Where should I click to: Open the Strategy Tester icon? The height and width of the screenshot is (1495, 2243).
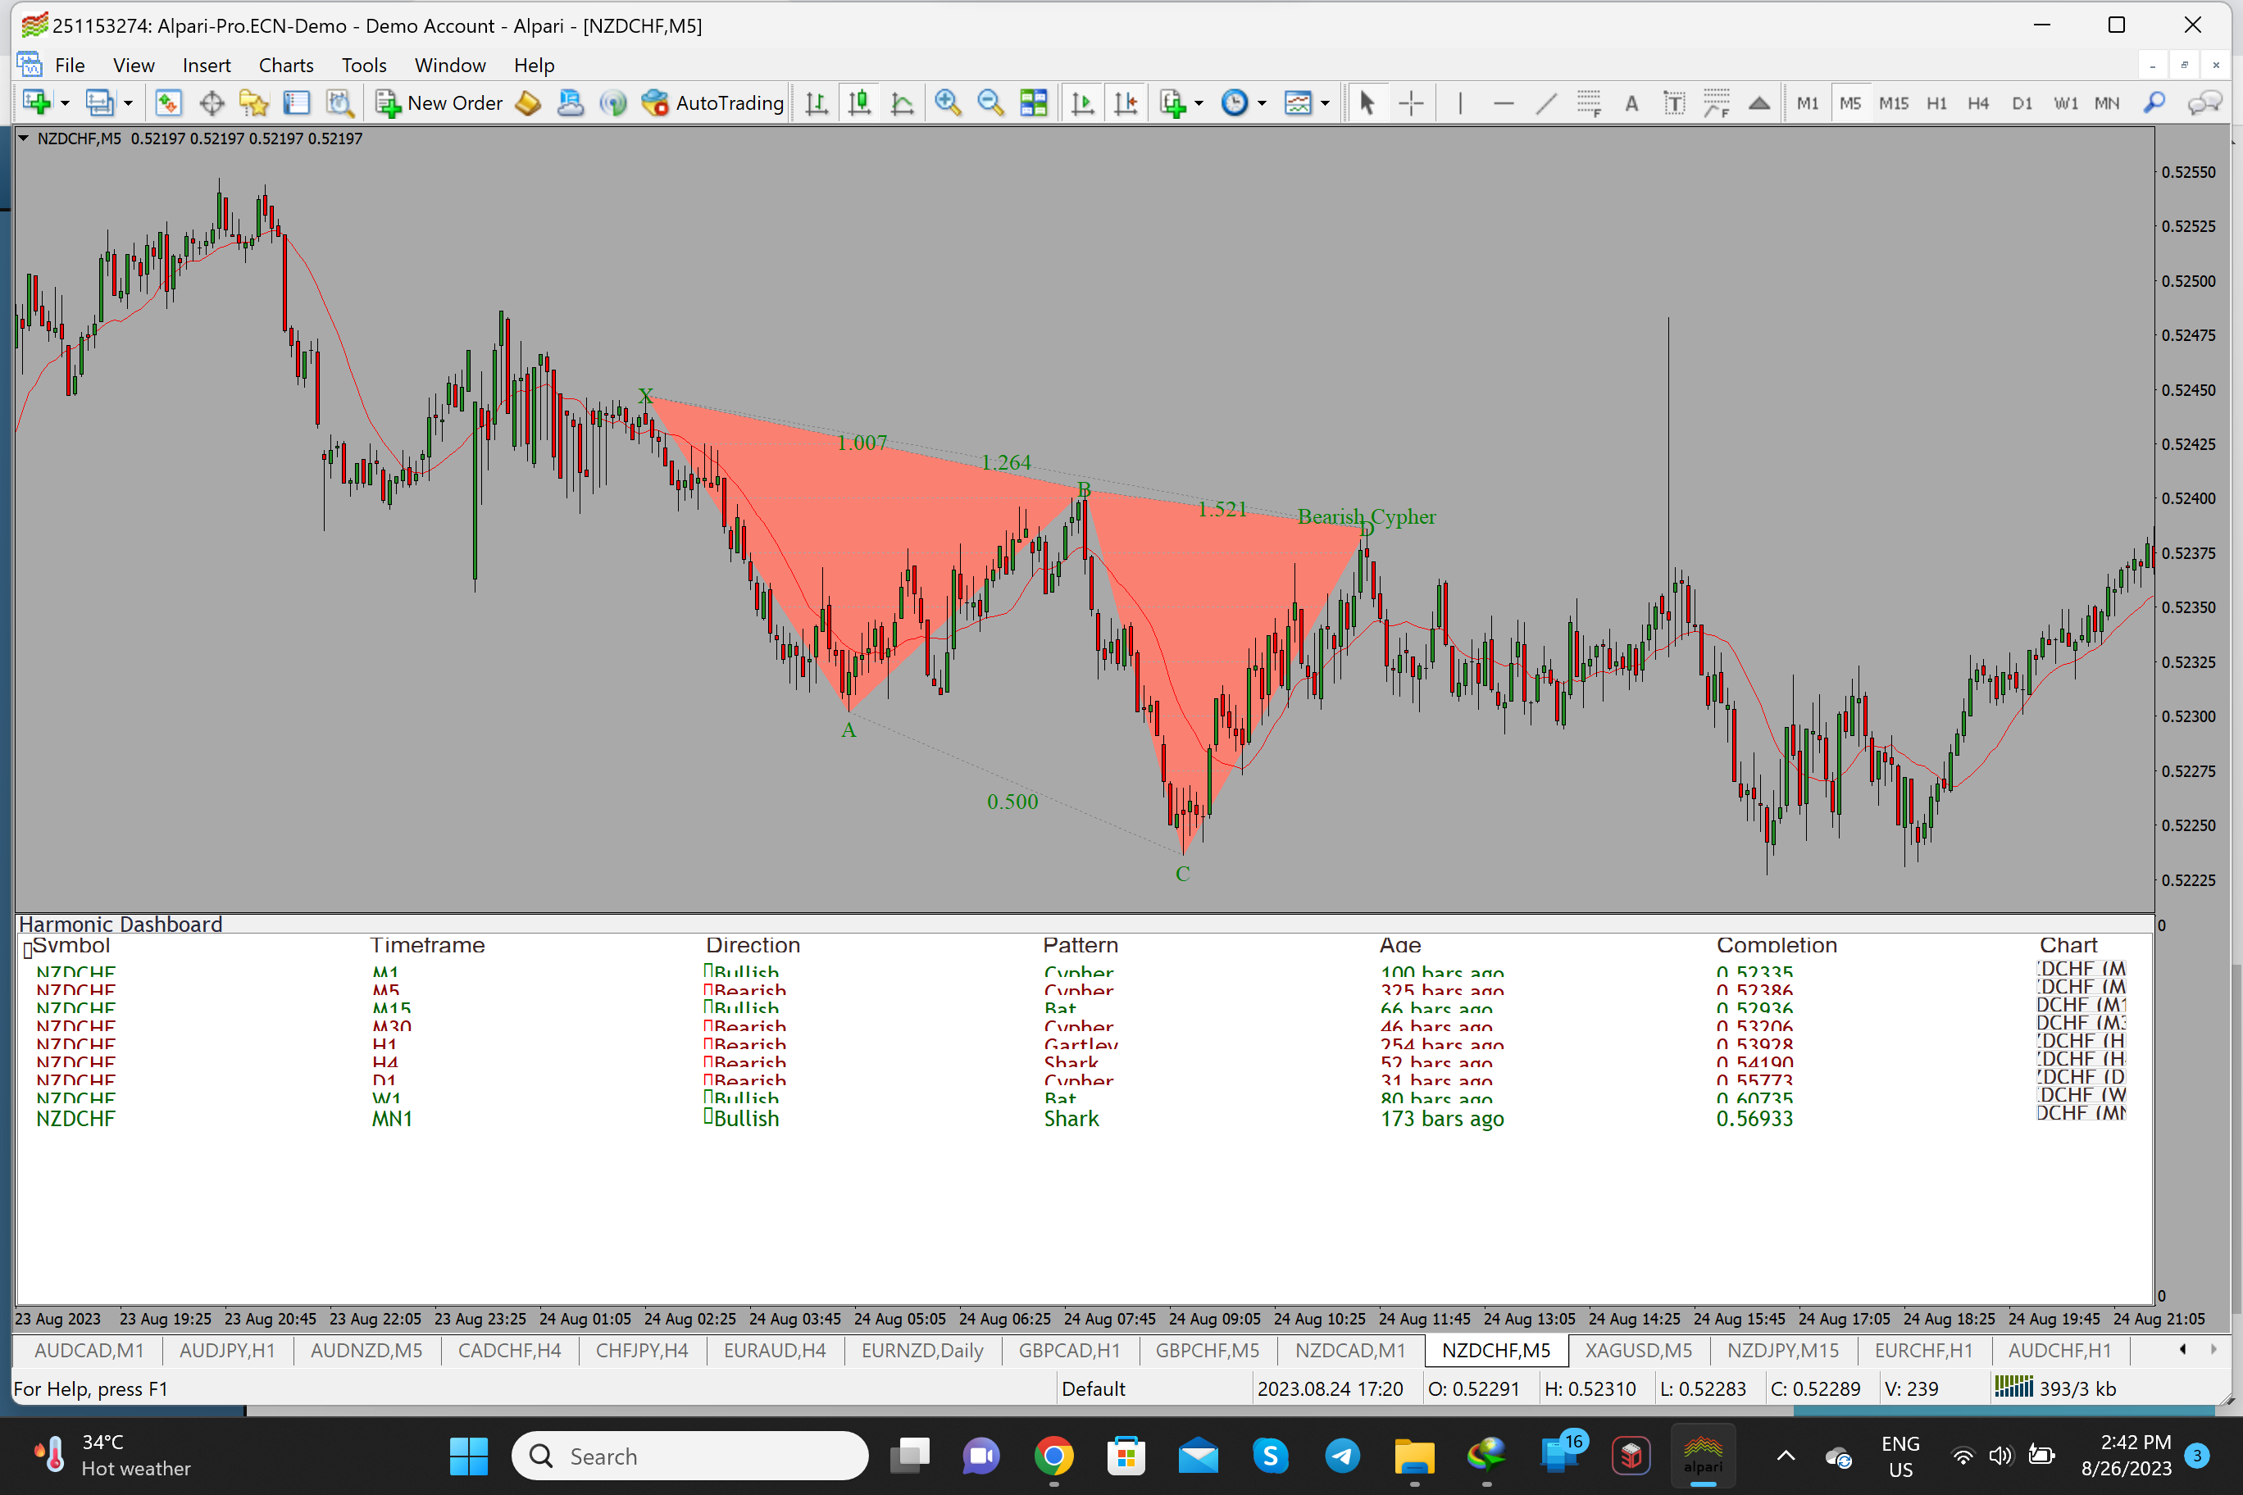click(x=339, y=103)
